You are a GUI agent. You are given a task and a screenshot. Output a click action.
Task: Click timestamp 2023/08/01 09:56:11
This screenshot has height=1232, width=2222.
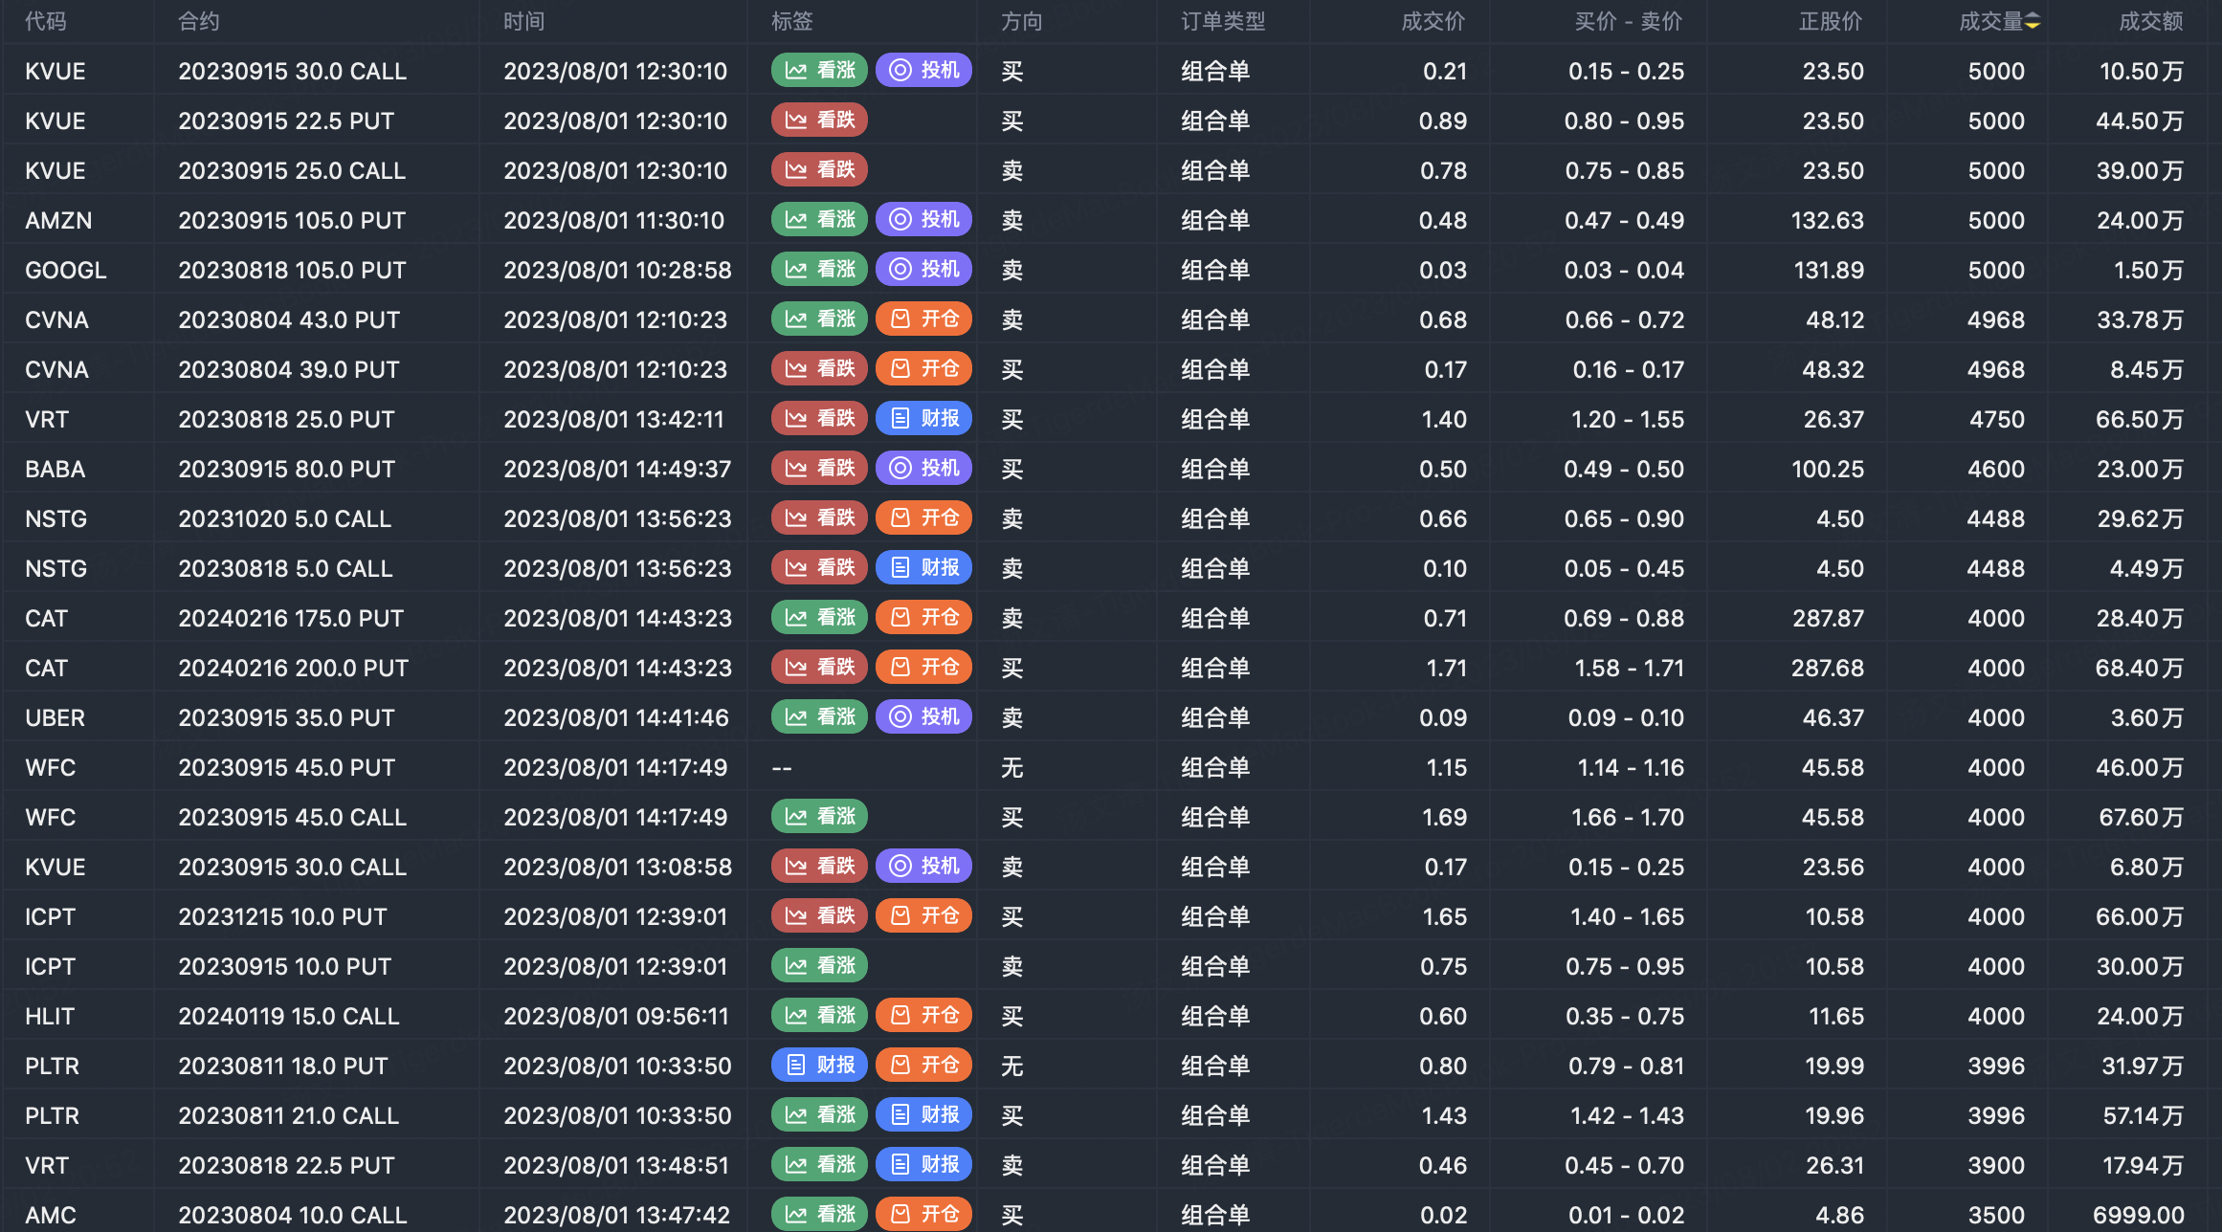pos(616,1016)
